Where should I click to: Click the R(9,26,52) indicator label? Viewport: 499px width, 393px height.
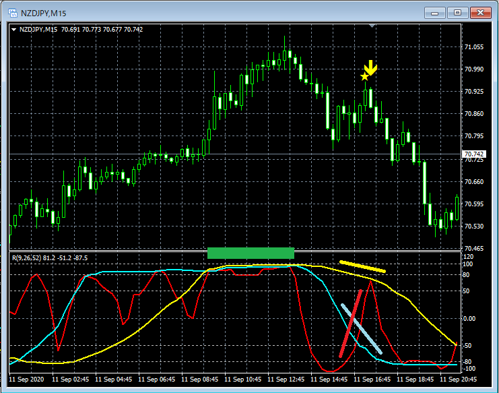(x=50, y=258)
